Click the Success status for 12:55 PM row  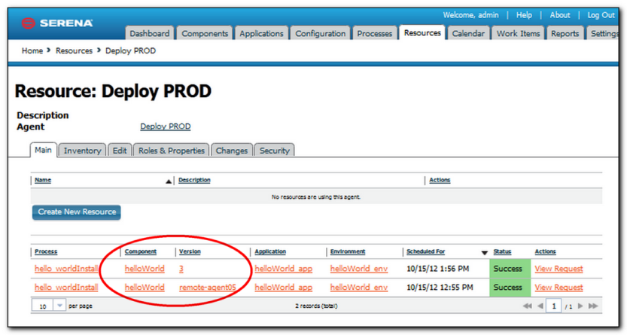coord(508,288)
